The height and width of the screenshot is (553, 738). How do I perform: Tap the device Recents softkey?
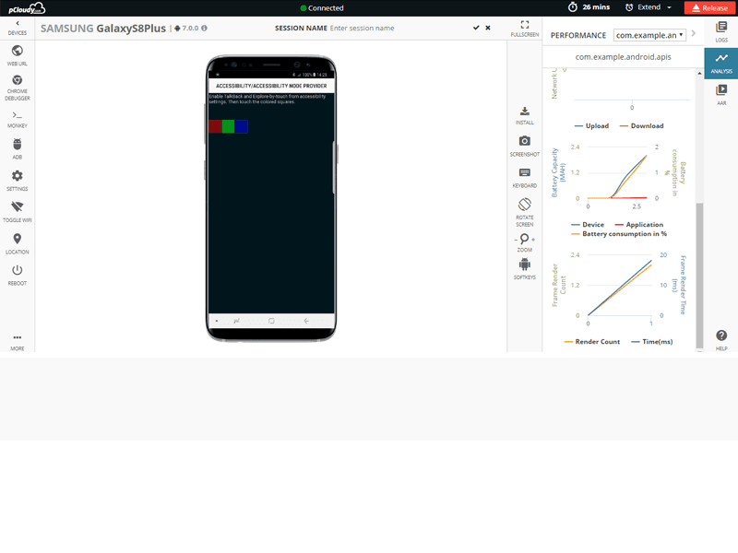point(236,321)
